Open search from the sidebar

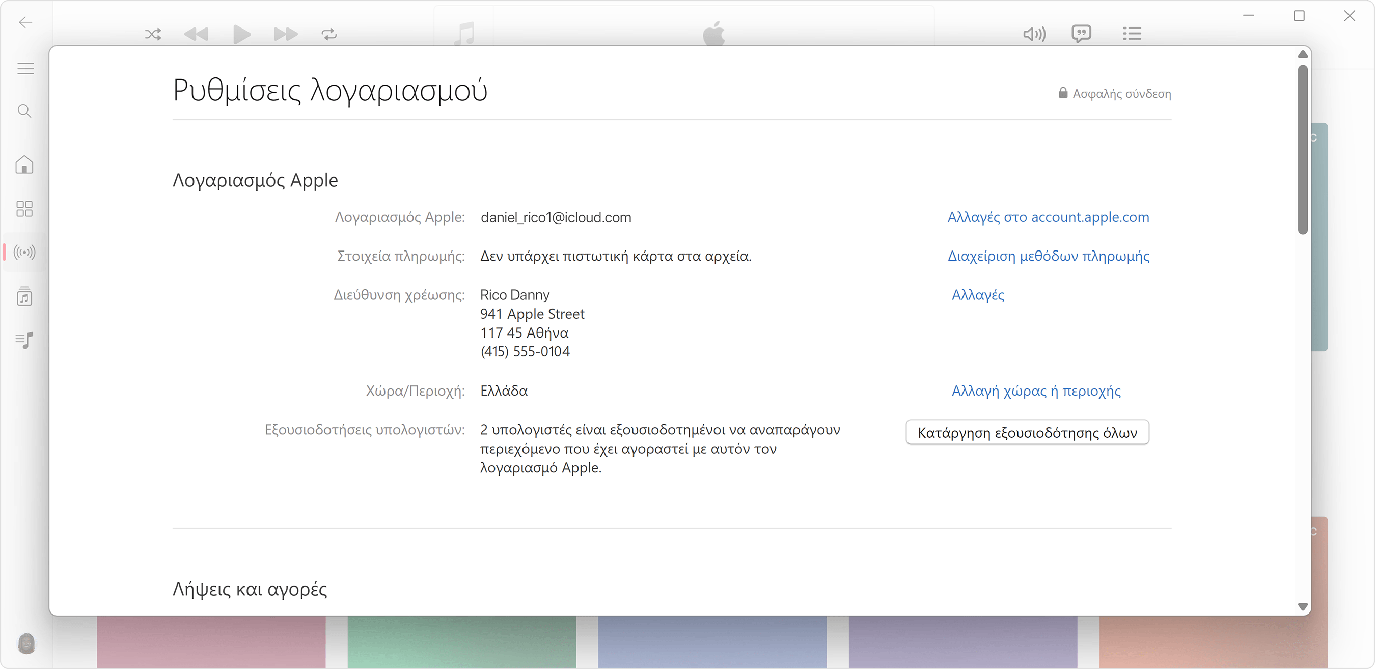[x=24, y=111]
